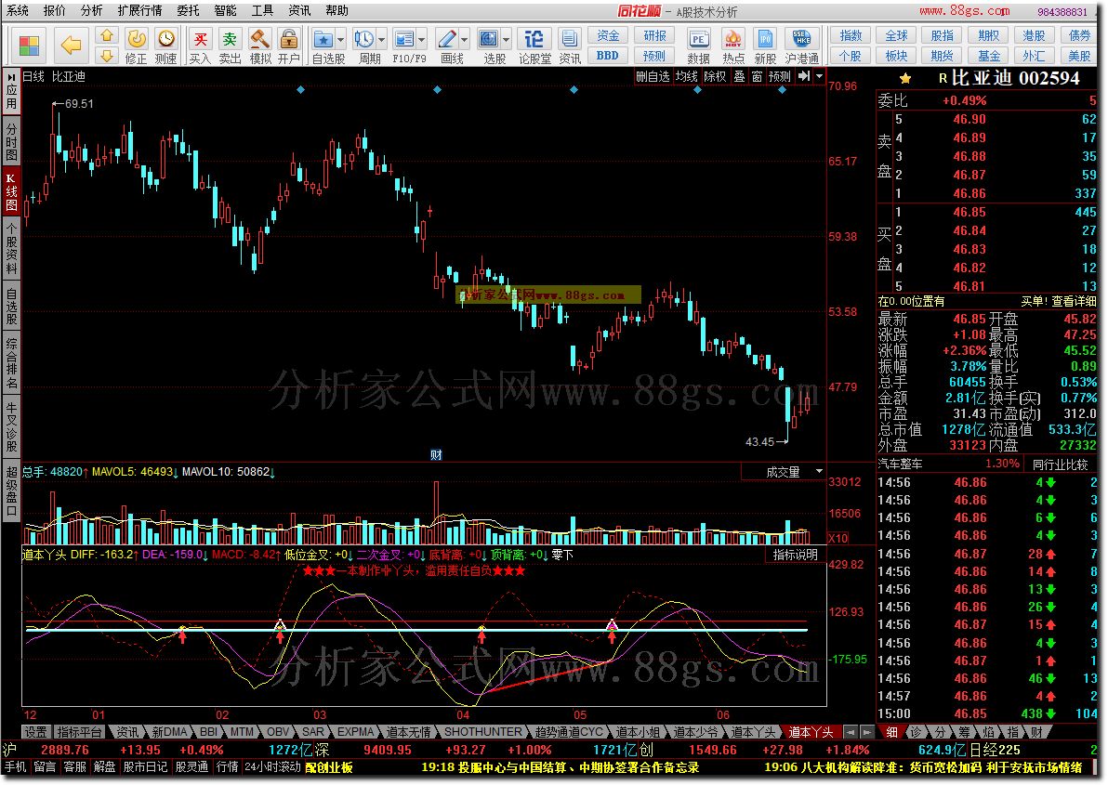
Task: Click the 沪港通 SSE HKE icon
Action: (801, 39)
